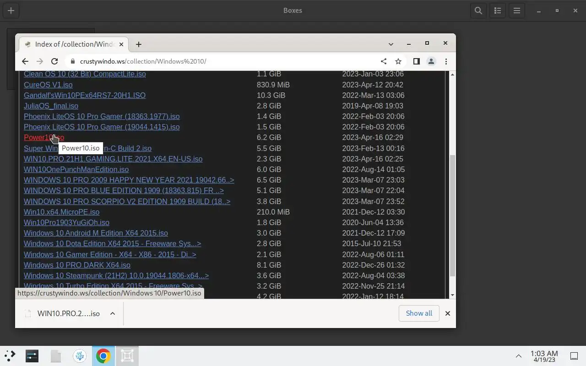Viewport: 586px width, 366px height.
Task: Open search in the Boxes header bar
Action: click(478, 11)
